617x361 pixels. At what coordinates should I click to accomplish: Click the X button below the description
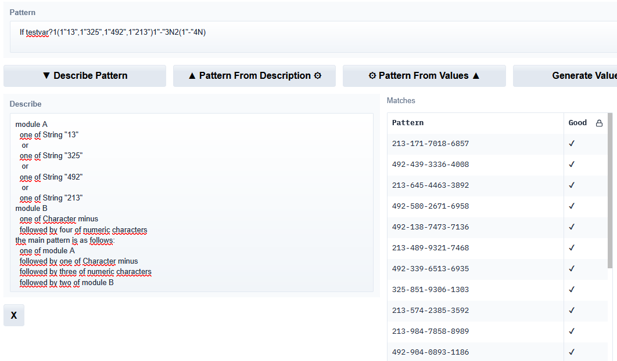14,316
